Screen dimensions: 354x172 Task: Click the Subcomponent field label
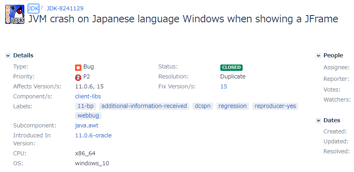[x=35, y=125]
